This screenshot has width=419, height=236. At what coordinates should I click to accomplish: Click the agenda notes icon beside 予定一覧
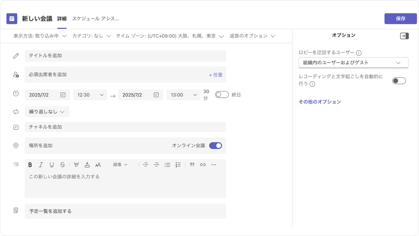(16, 210)
